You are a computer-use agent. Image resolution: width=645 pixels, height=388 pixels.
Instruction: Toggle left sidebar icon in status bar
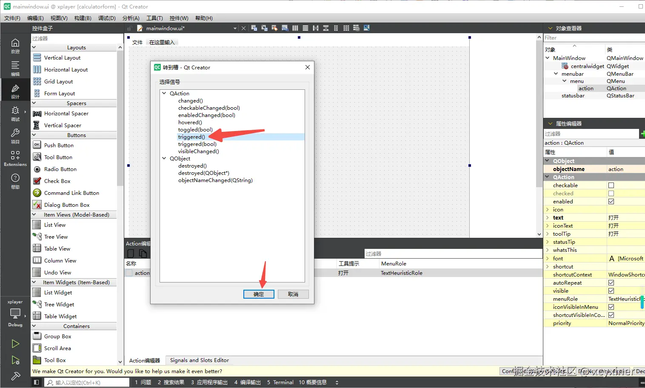pos(37,382)
